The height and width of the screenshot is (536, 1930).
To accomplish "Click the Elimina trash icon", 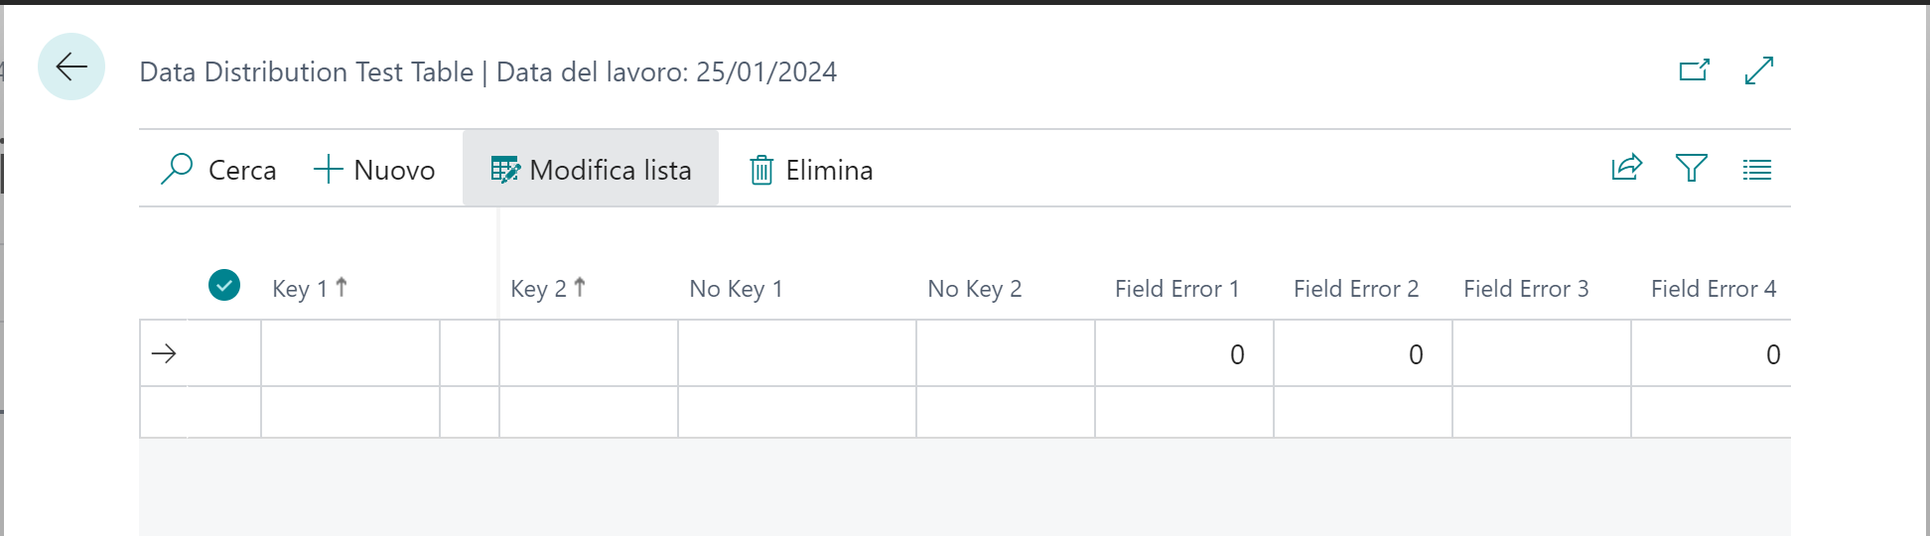I will point(761,171).
